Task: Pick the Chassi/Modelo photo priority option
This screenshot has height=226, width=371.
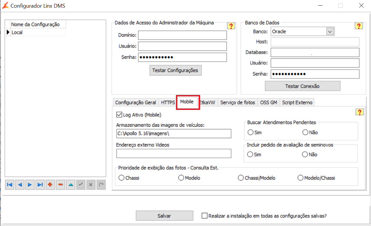Action: coord(241,178)
